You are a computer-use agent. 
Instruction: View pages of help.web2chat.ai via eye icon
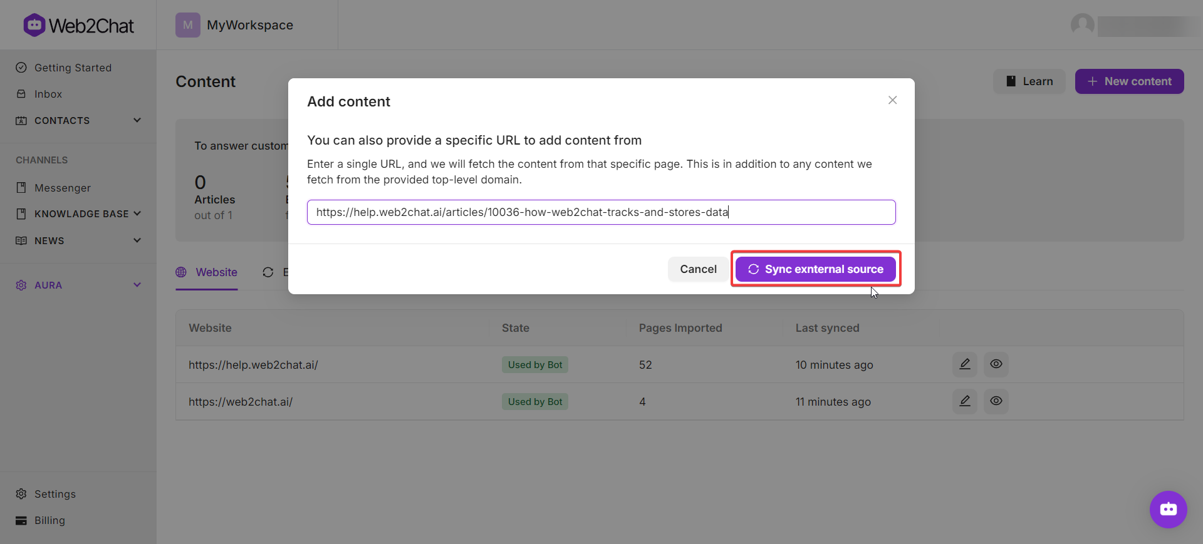click(x=996, y=364)
